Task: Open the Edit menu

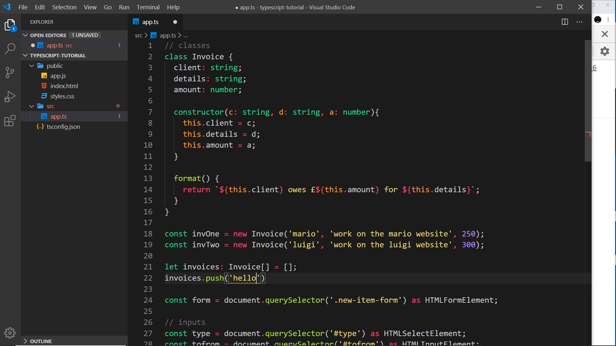Action: point(40,7)
